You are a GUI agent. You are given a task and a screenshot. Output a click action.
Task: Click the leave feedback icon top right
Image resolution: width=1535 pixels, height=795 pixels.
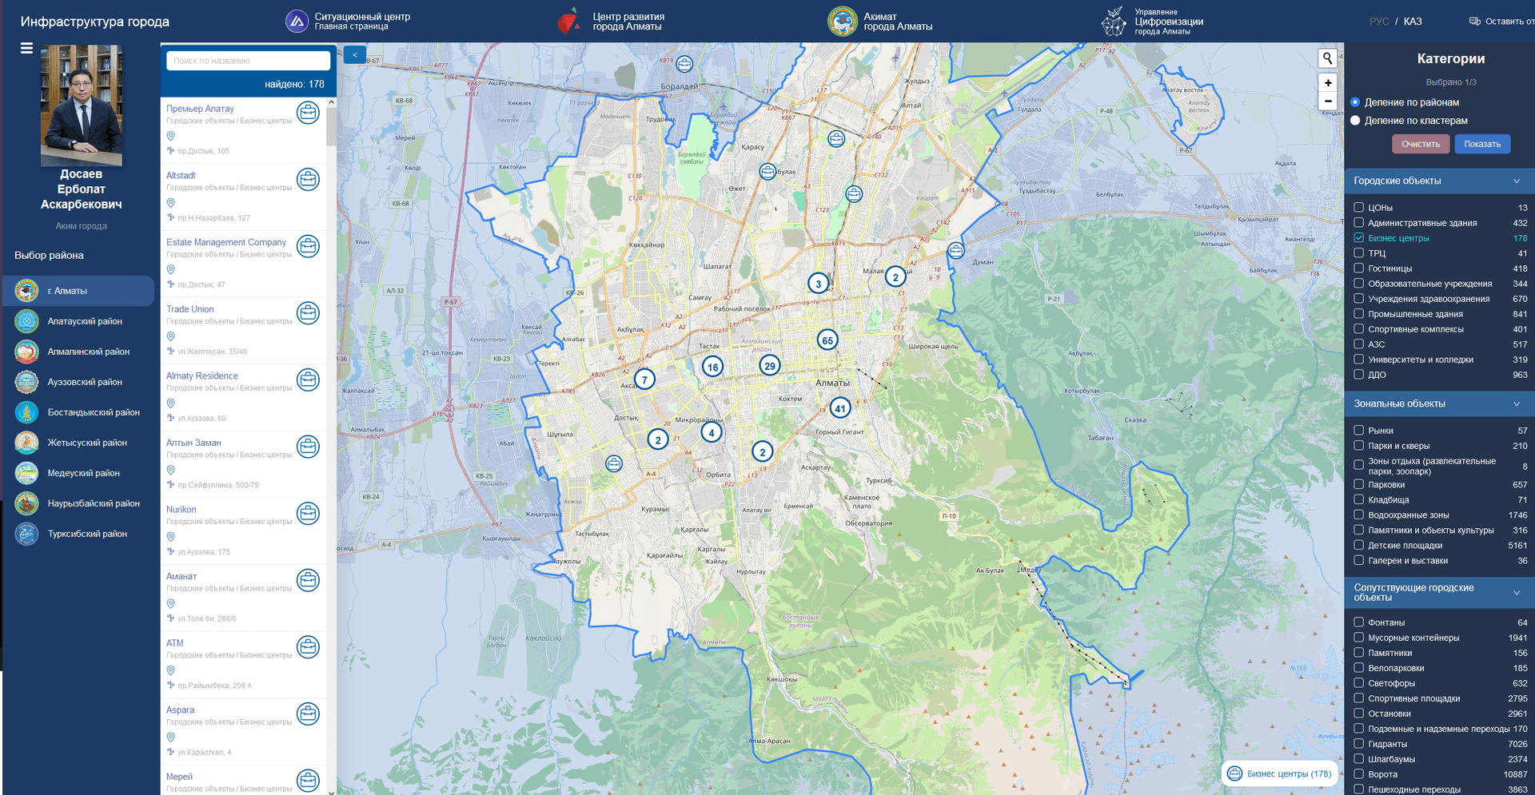pos(1475,22)
